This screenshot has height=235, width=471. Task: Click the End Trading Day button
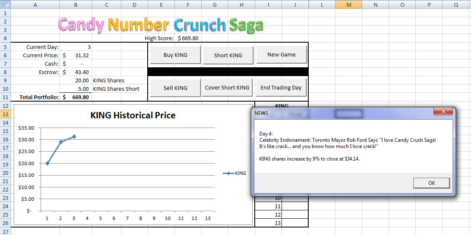[281, 88]
